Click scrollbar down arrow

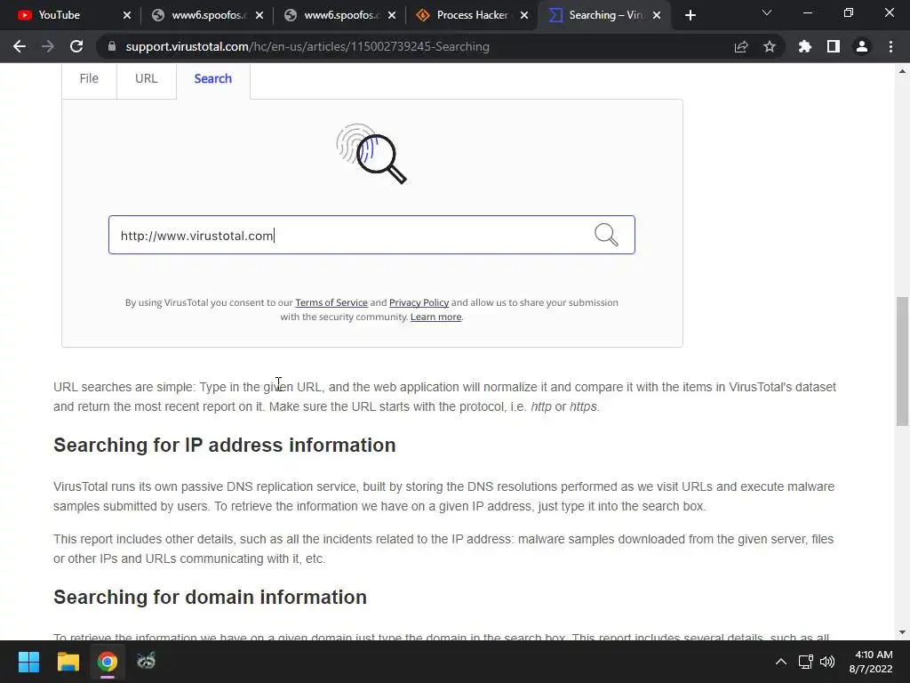coord(902,632)
